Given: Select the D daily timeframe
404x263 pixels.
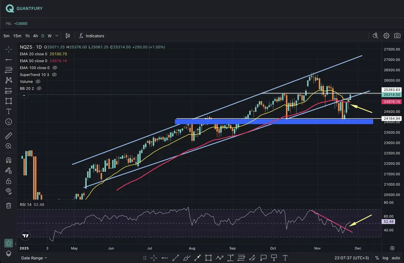Looking at the screenshot, I should pos(43,36).
